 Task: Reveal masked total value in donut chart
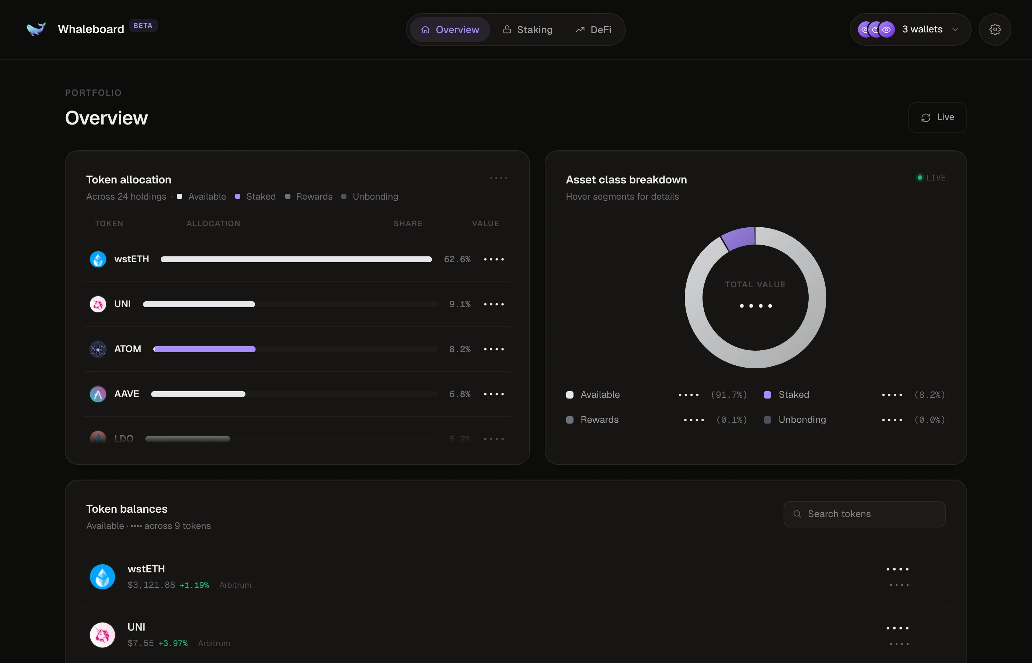756,306
